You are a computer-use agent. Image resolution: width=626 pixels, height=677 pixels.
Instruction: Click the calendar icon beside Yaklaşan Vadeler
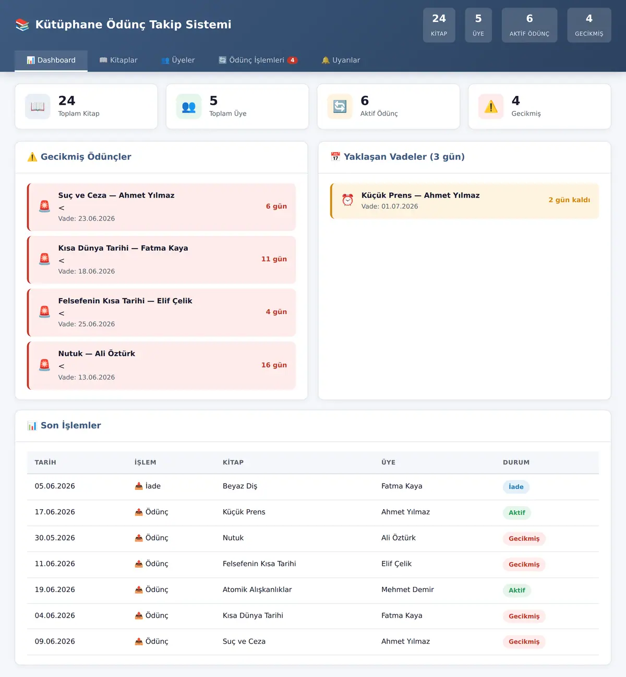pyautogui.click(x=335, y=156)
